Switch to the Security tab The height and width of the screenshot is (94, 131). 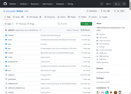coord(93,17)
